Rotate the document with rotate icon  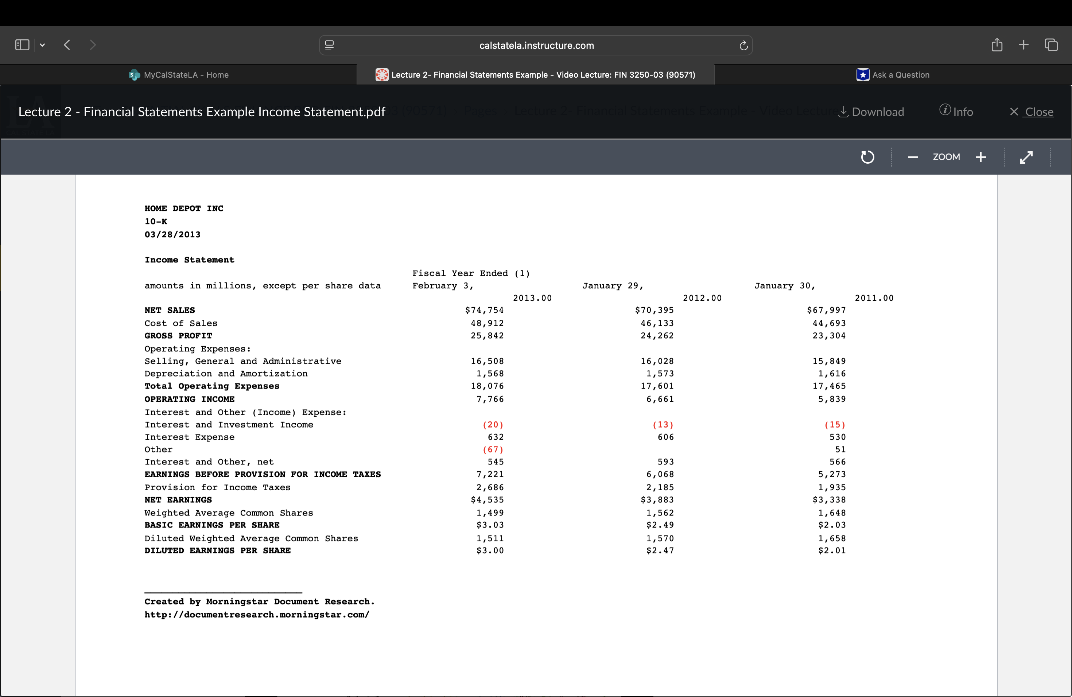coord(867,157)
